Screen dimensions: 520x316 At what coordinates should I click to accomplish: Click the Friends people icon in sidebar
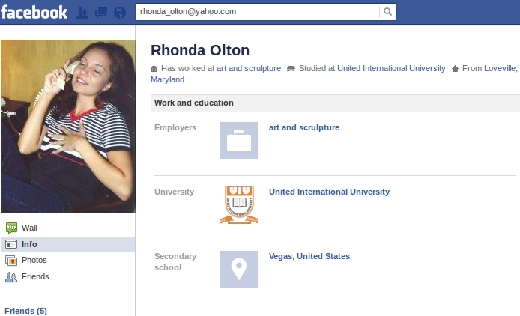tap(11, 277)
